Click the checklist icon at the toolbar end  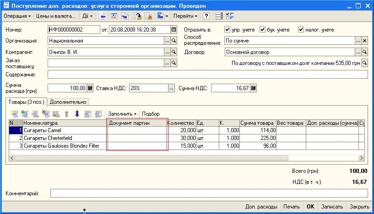click(x=230, y=16)
